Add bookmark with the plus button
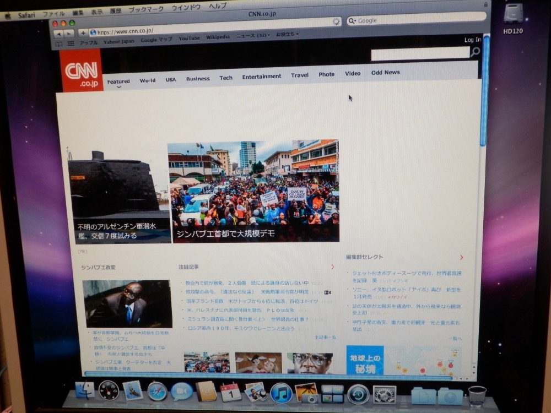Viewport: 551px width, 413px height. click(83, 33)
